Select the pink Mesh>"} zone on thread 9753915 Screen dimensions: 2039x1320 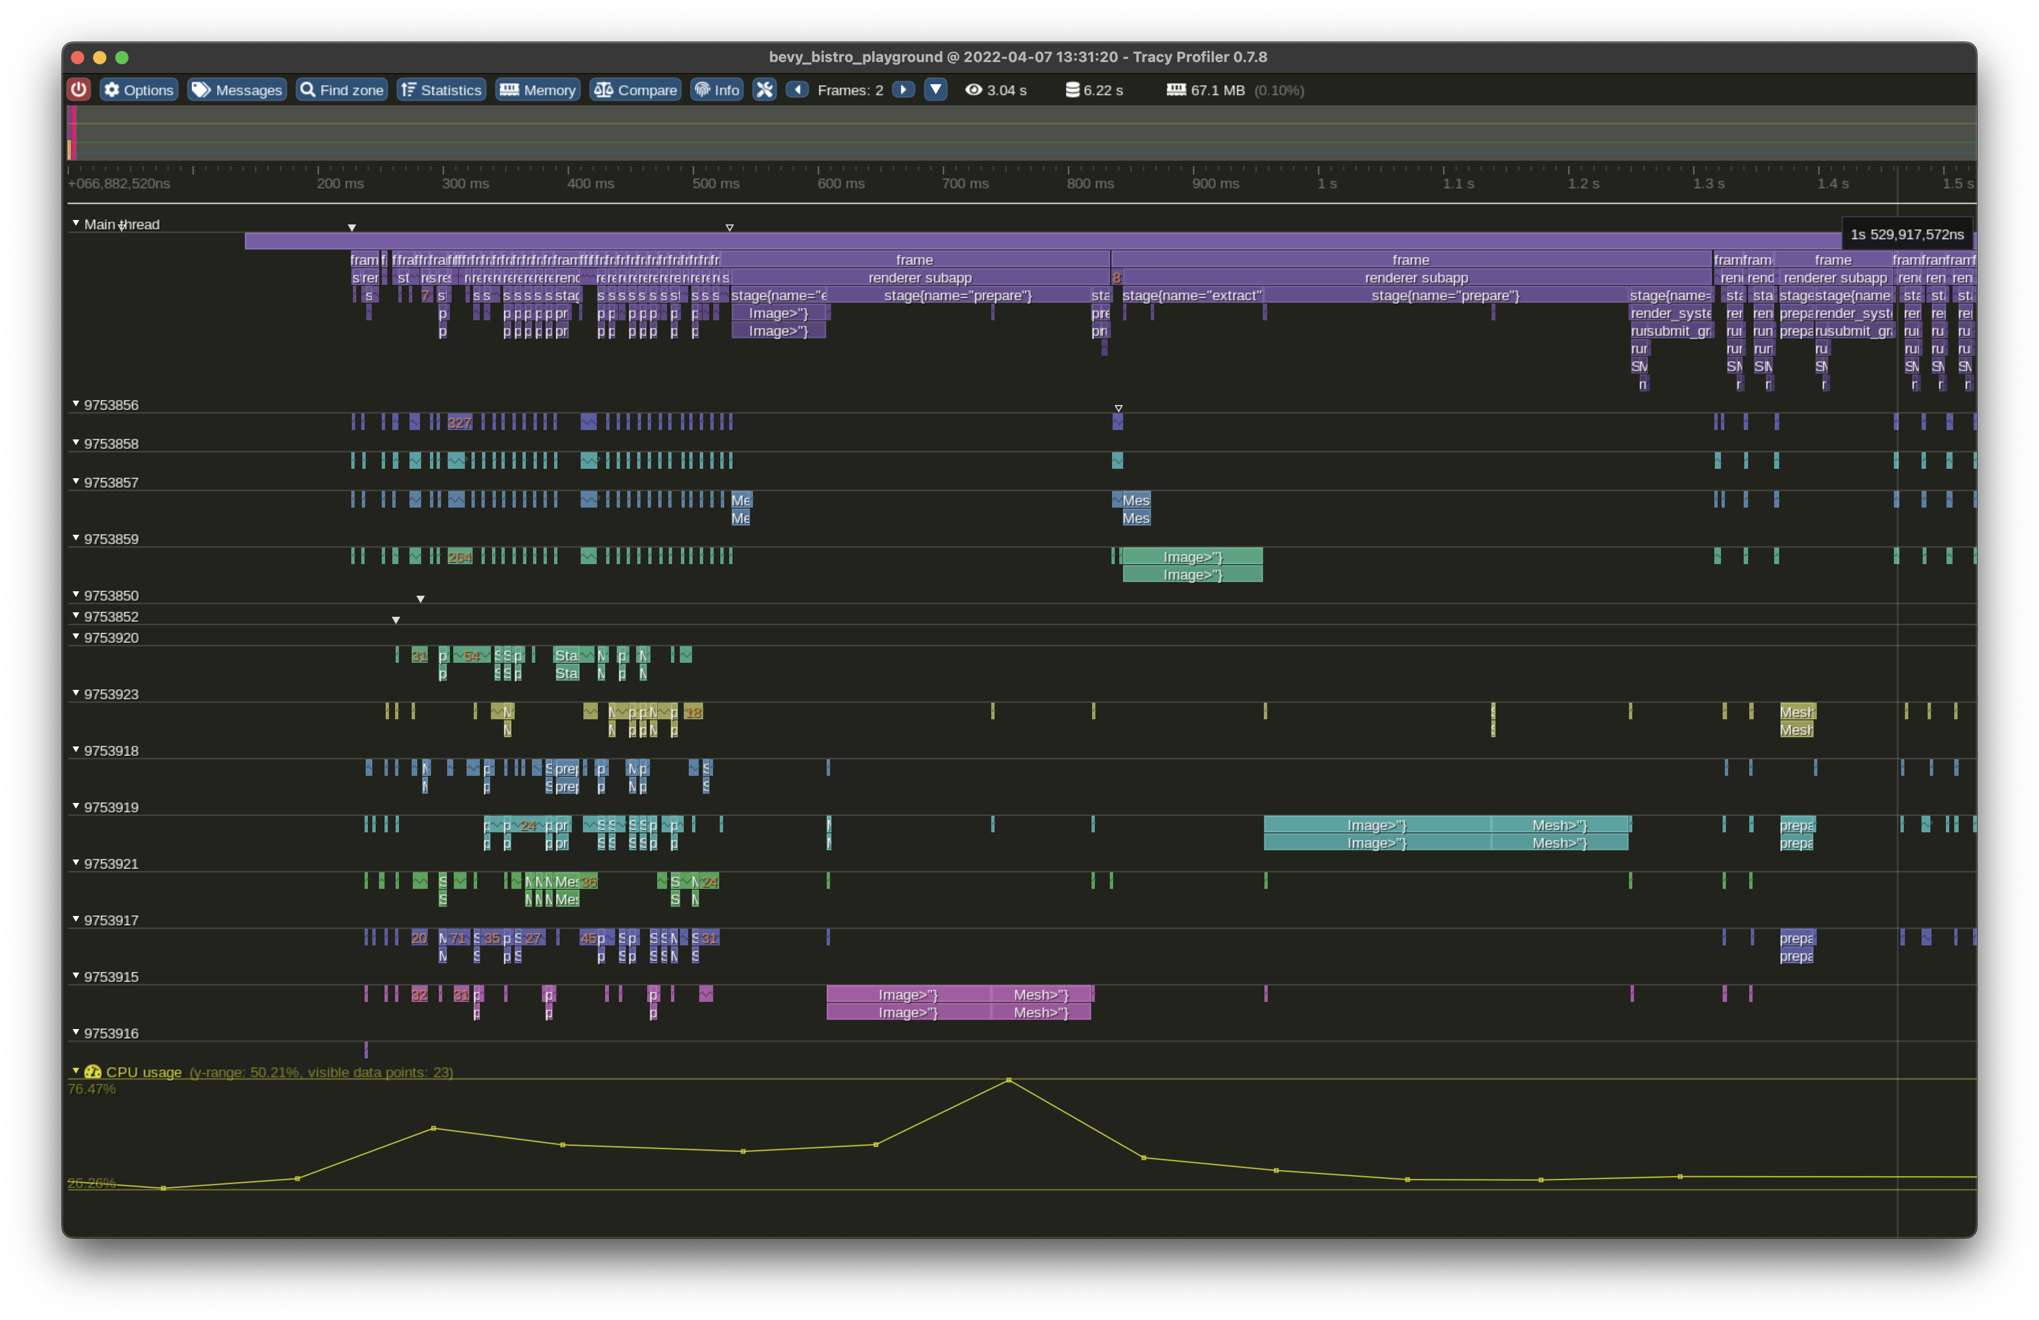pyautogui.click(x=1041, y=995)
